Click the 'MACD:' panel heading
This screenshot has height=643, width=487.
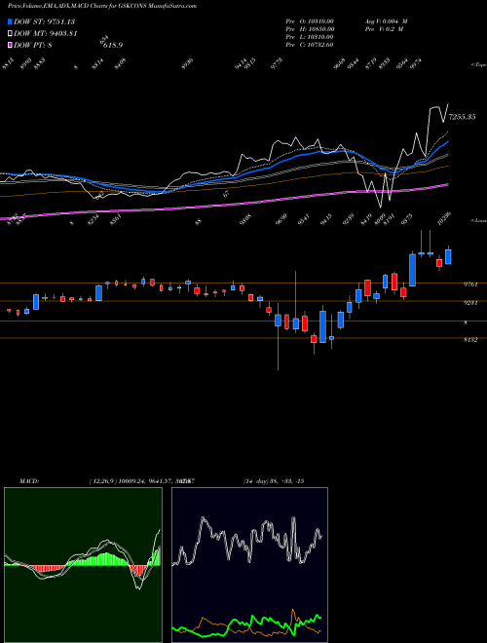coord(28,481)
